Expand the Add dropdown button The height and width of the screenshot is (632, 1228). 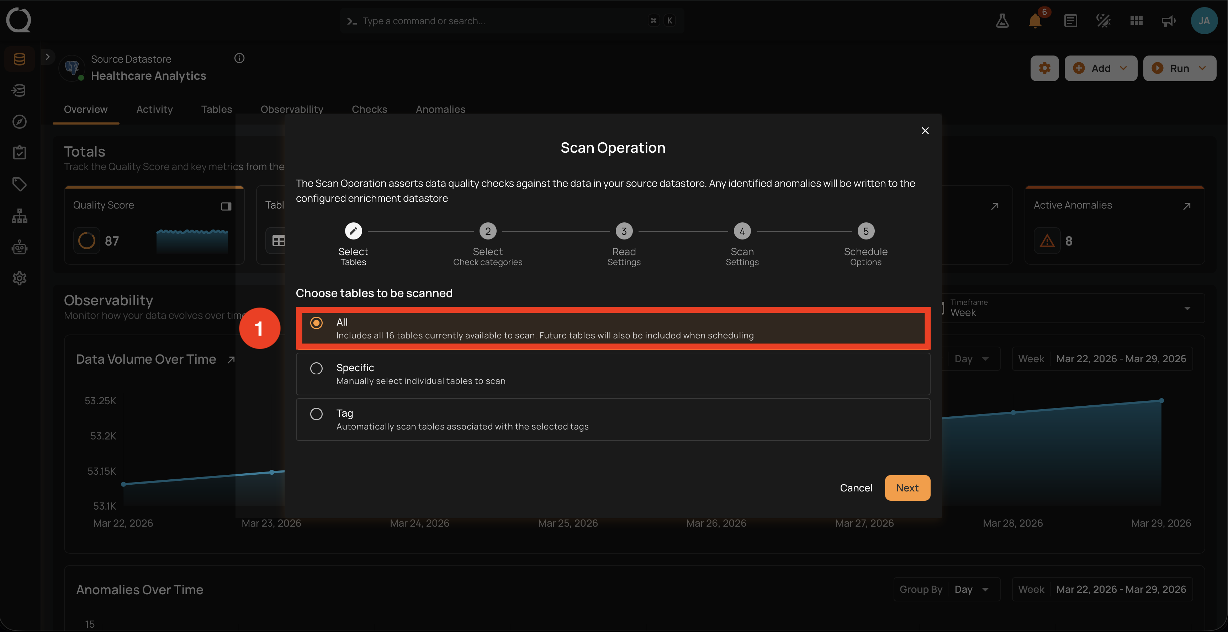[1101, 68]
